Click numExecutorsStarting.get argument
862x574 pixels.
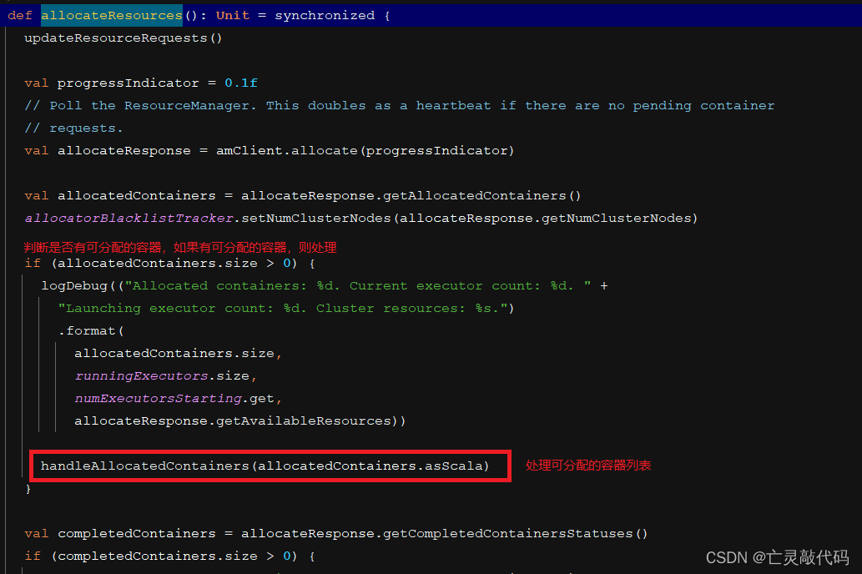(x=174, y=399)
